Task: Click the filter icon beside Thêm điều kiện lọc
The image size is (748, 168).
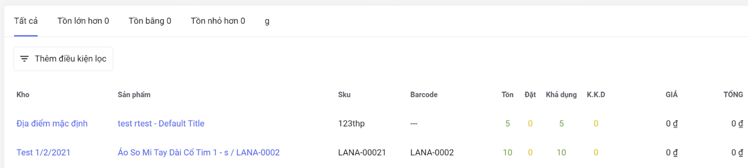Action: pos(24,59)
